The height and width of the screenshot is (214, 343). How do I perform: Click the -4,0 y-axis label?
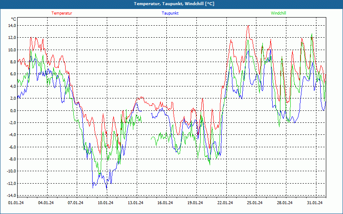coord(12,135)
